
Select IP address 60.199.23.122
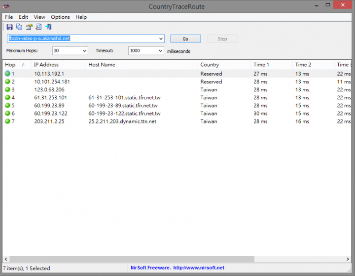pos(51,114)
